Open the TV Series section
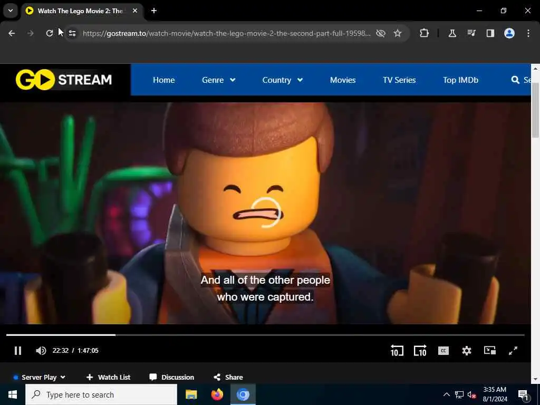 coord(399,80)
